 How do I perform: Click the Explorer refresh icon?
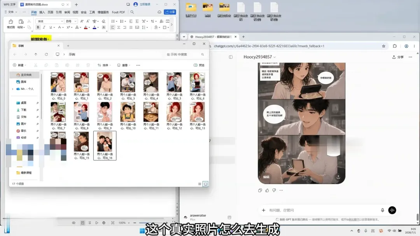tap(46, 54)
